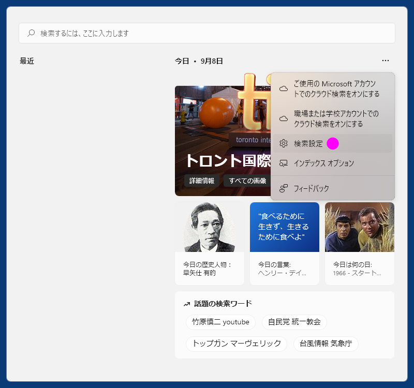Click the gear icon next to 検索設定
The image size is (414, 388).
[283, 142]
